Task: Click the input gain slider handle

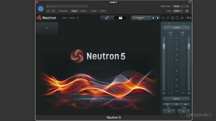Action: click(x=164, y=46)
